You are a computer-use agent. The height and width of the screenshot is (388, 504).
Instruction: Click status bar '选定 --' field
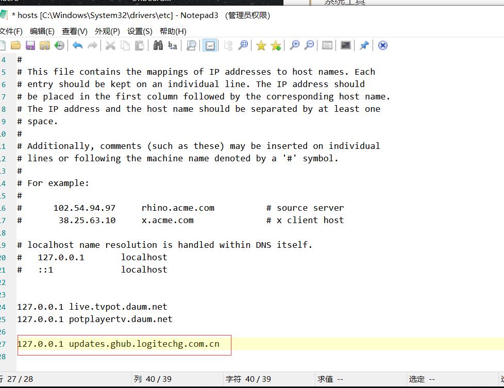[x=422, y=379]
